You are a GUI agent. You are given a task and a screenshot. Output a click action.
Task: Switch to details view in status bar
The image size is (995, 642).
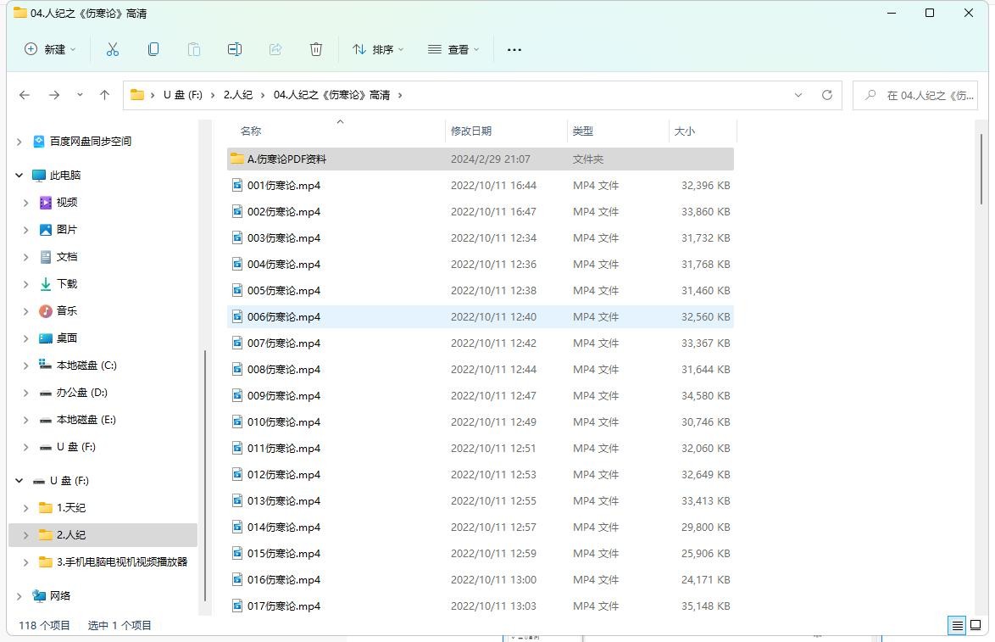(957, 626)
